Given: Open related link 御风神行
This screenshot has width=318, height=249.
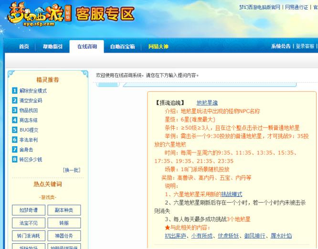Looking at the screenshot, I should pos(254,236).
